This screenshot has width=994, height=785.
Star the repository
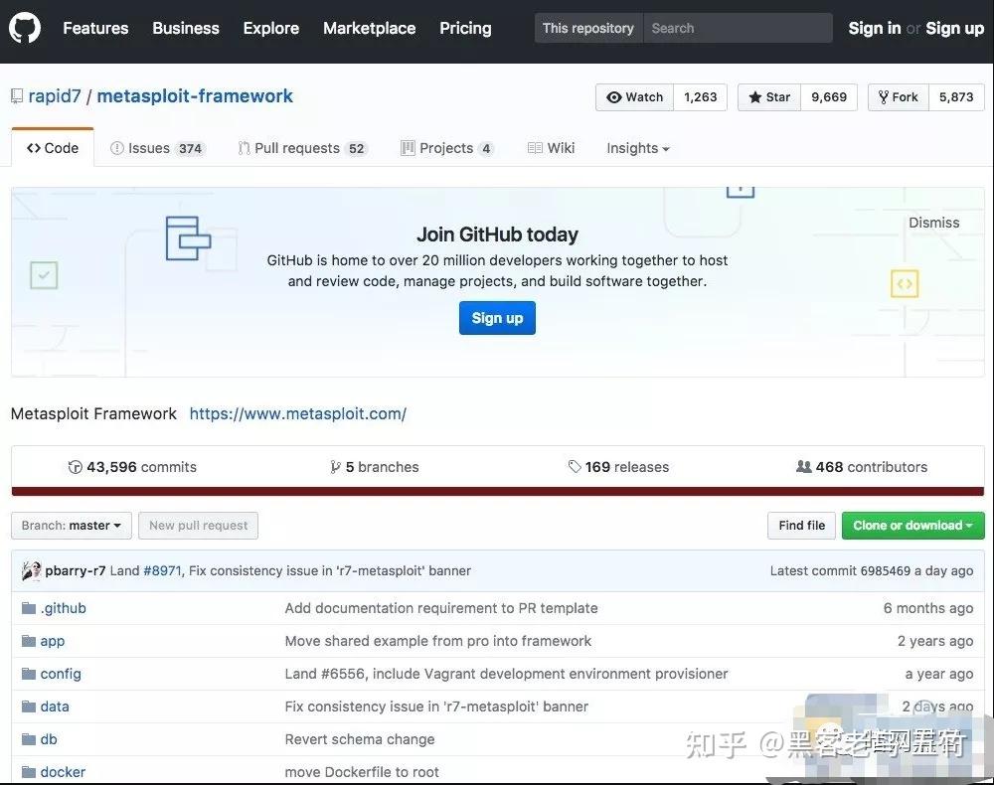[769, 97]
